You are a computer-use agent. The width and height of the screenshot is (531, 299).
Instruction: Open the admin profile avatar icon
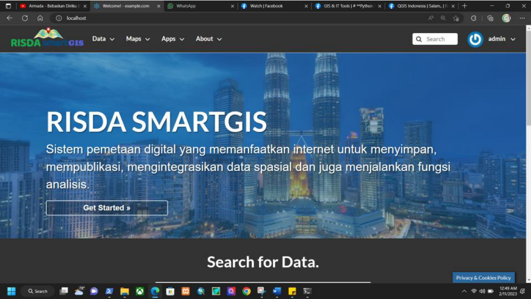pyautogui.click(x=475, y=39)
